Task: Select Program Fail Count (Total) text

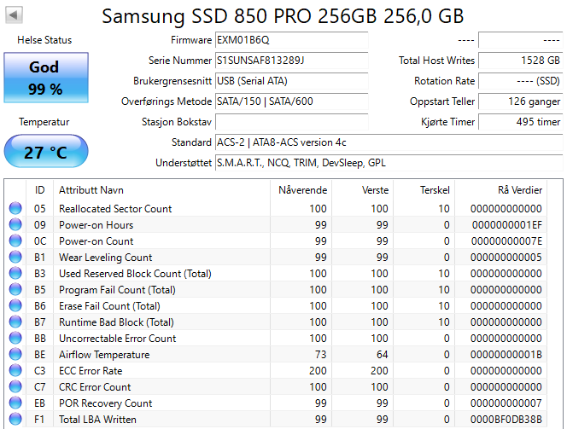Action: click(117, 290)
